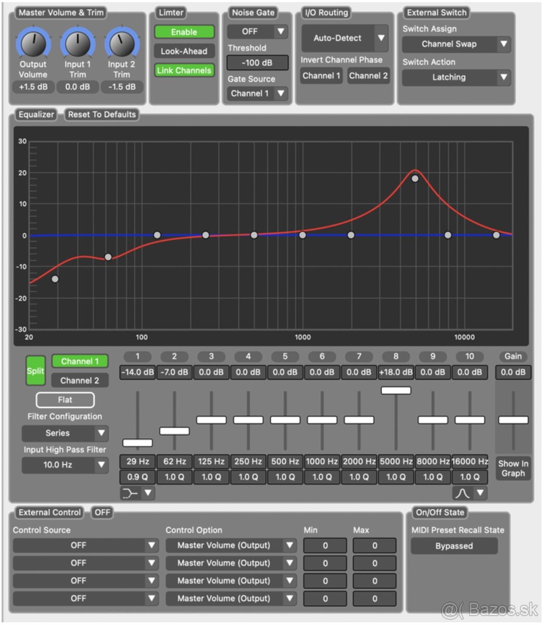The height and width of the screenshot is (625, 544).
Task: Enable the Limiter
Action: click(184, 32)
